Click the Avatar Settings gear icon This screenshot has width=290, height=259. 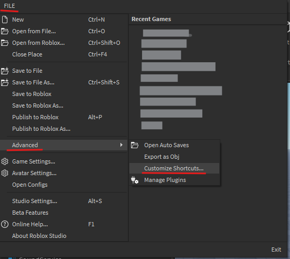[x=5, y=173]
